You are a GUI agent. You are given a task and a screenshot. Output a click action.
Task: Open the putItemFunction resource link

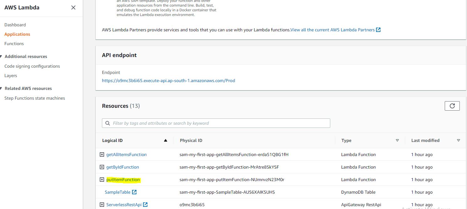123,180
